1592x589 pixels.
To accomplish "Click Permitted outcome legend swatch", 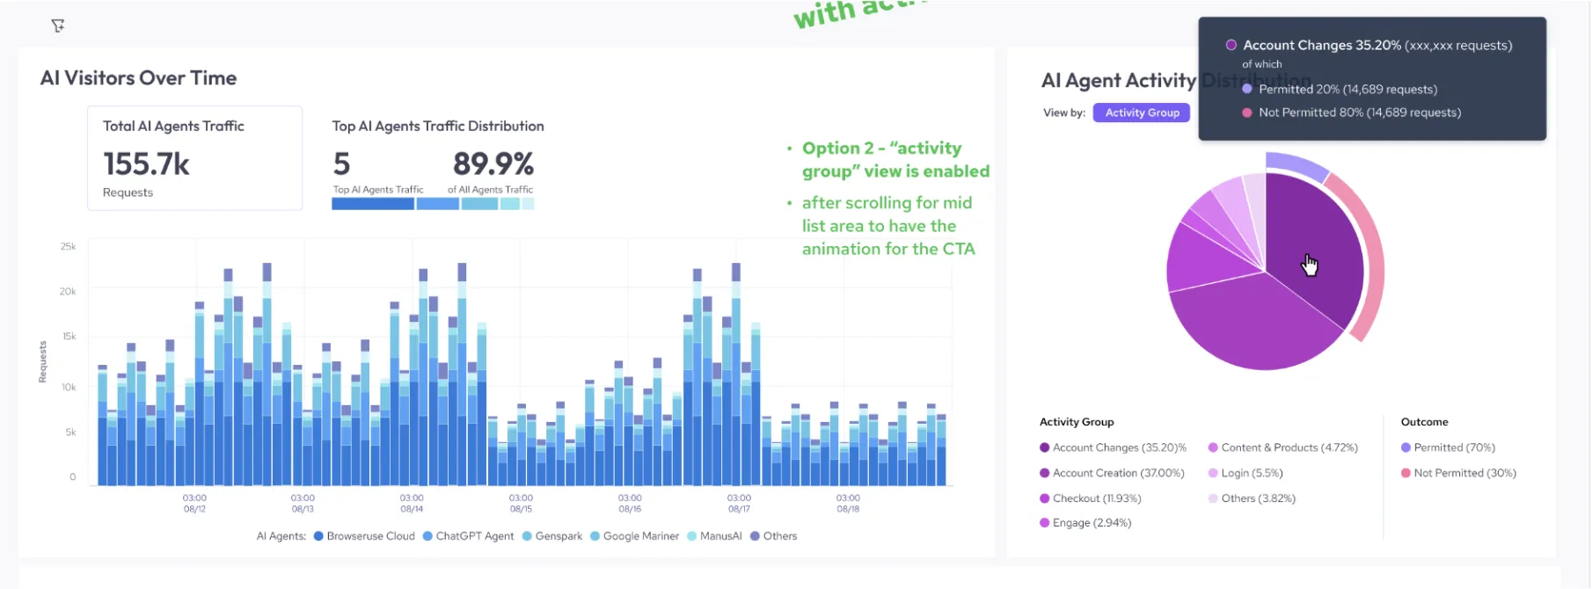I will (1406, 447).
